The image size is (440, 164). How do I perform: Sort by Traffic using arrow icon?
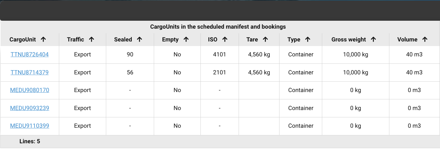click(x=92, y=39)
